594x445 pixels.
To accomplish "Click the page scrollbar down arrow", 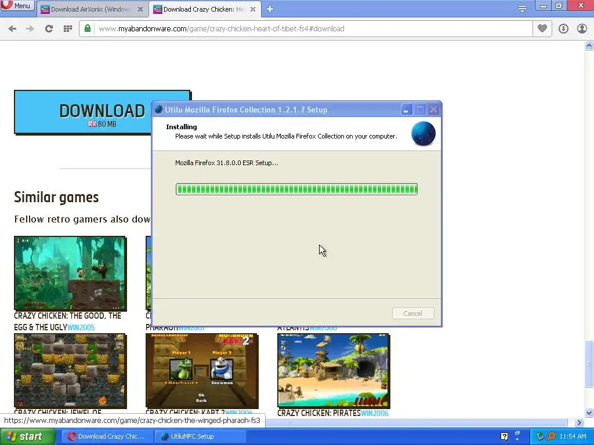I will point(589,413).
